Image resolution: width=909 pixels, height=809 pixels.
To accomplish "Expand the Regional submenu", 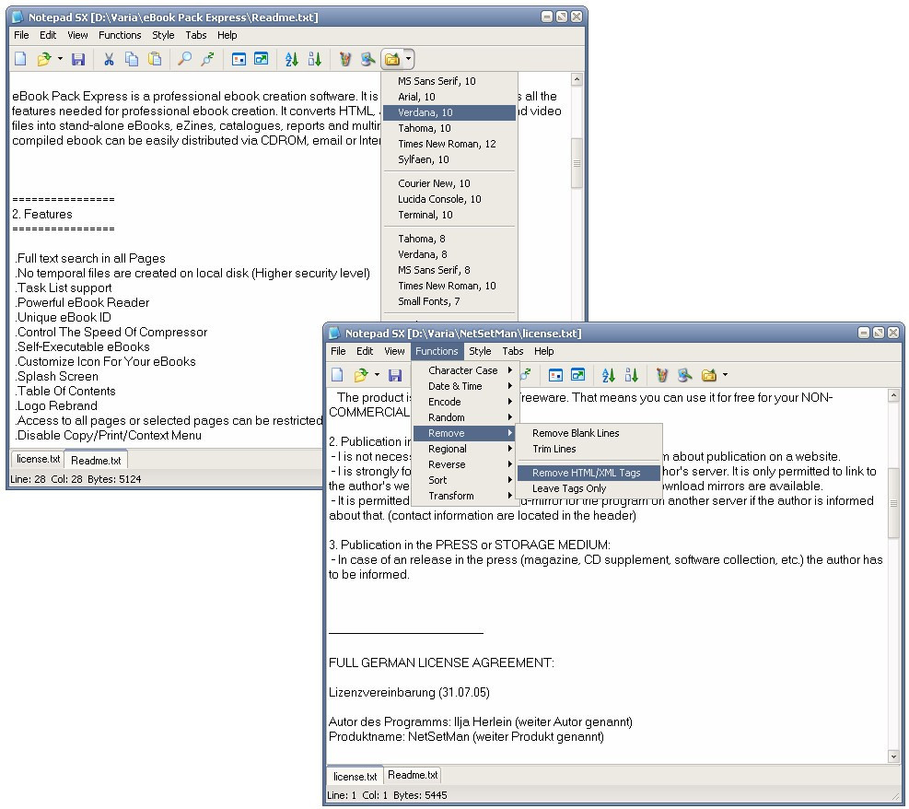I will click(x=466, y=449).
